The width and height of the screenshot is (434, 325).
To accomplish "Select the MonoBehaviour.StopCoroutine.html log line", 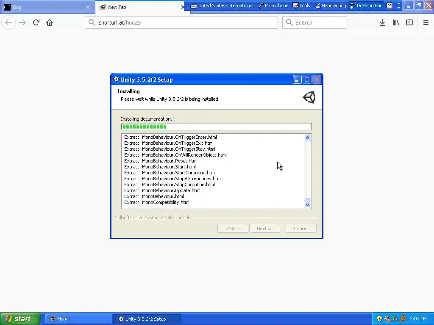I will 170,185.
